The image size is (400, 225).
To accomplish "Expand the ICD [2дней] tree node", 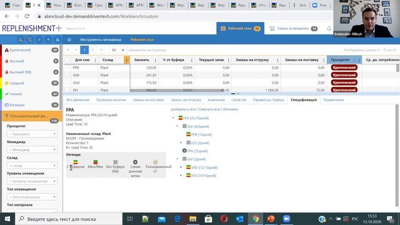I will [181, 142].
